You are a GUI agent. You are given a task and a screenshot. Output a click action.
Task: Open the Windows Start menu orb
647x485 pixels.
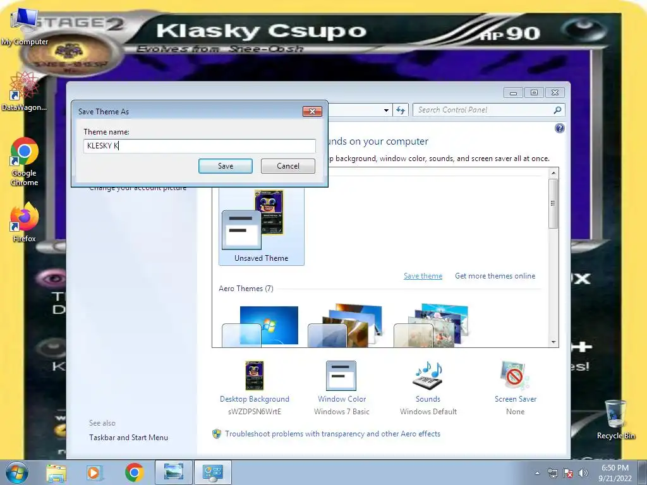17,472
